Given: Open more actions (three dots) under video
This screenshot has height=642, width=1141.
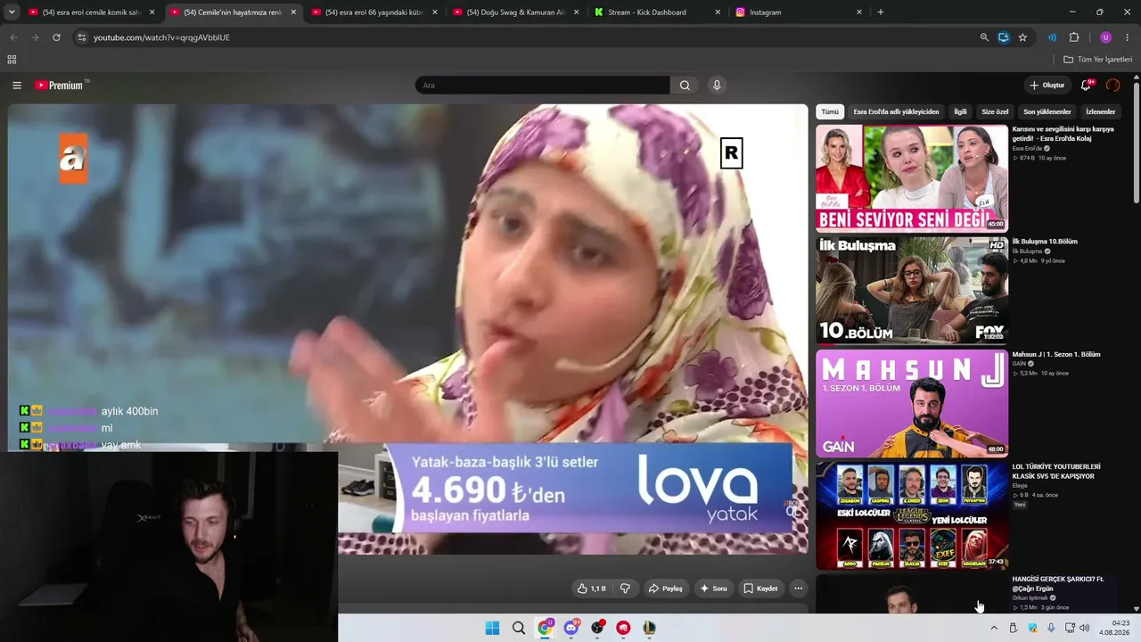Looking at the screenshot, I should click(x=799, y=588).
